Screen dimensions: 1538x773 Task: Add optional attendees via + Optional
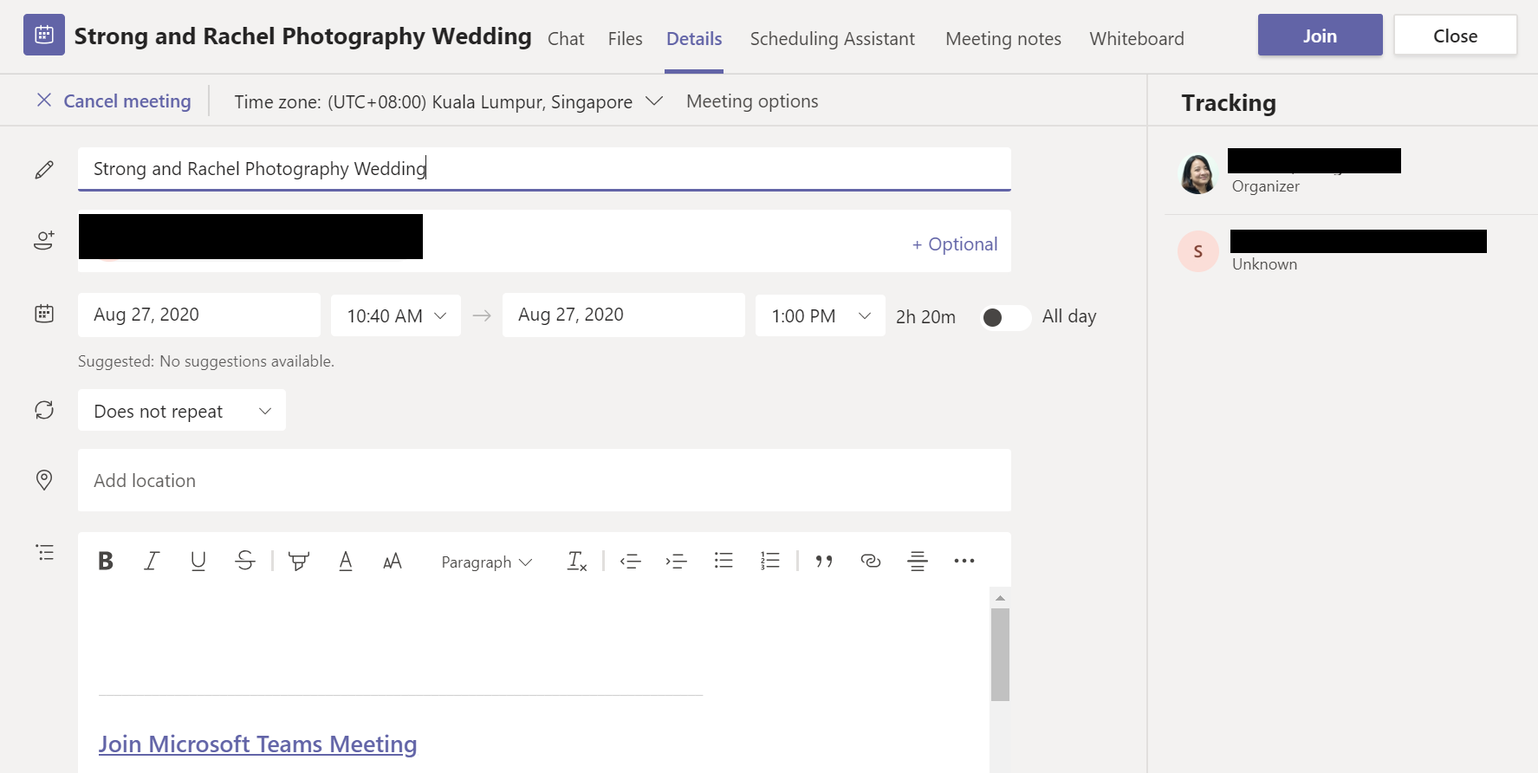pyautogui.click(x=955, y=244)
